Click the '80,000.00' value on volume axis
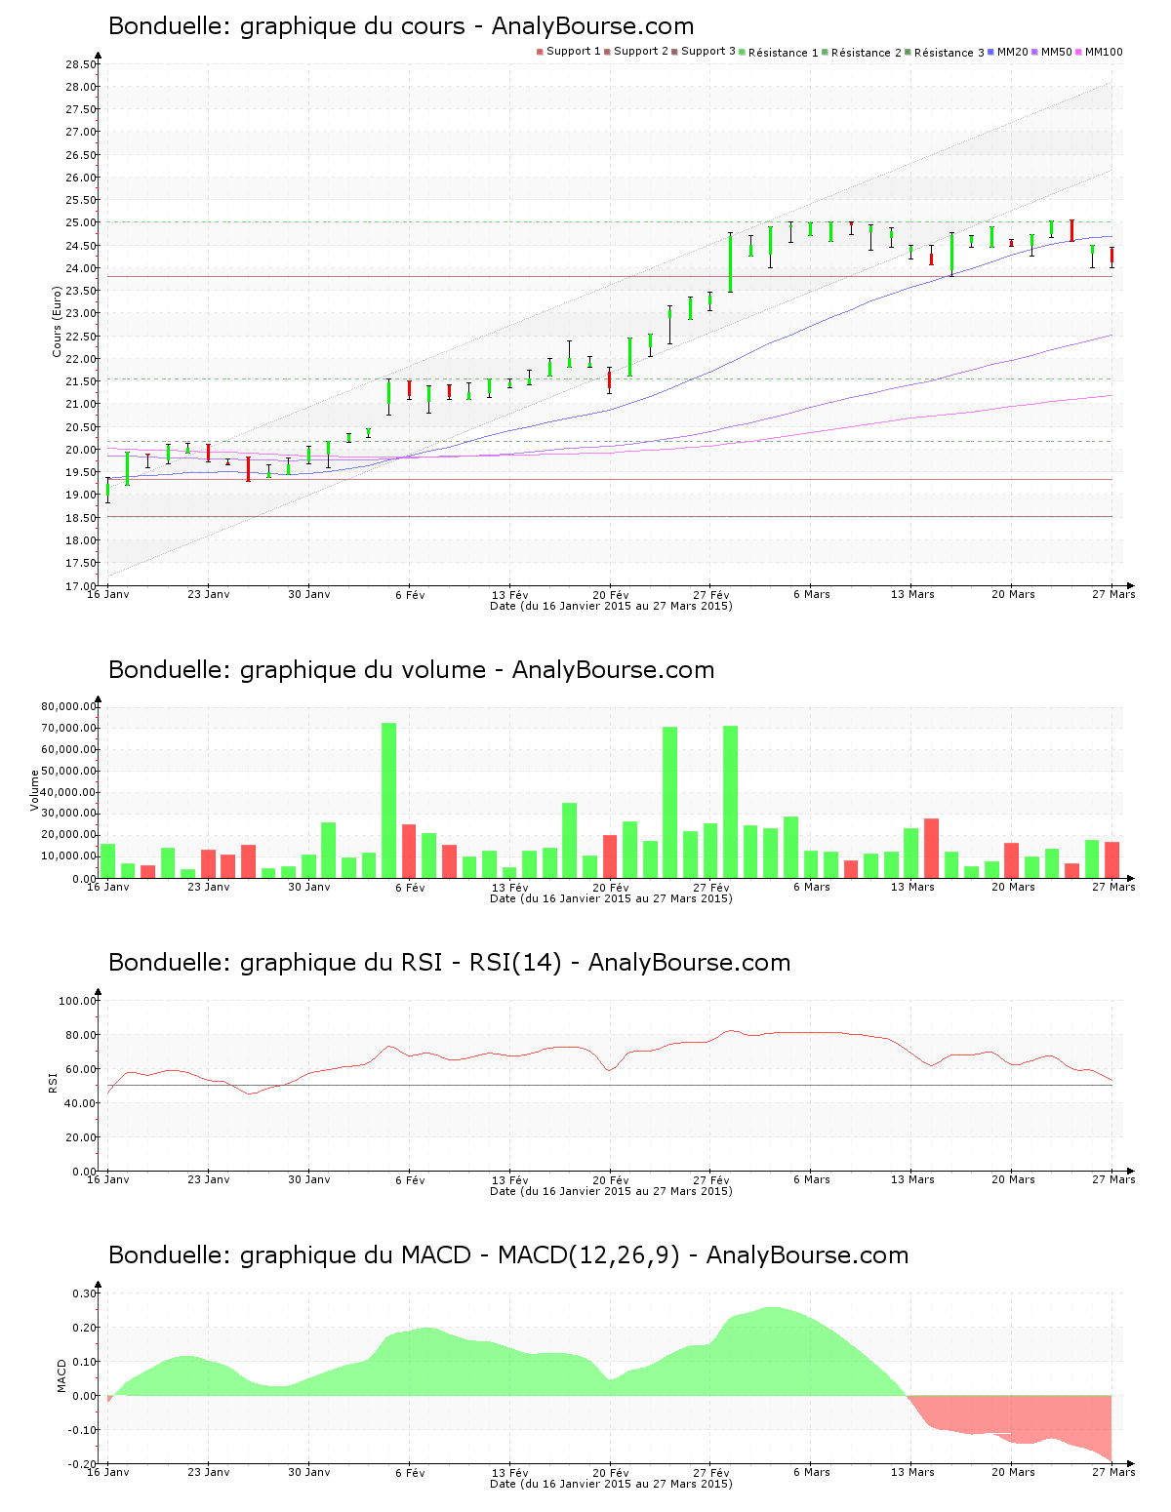The height and width of the screenshot is (1512, 1171). click(x=68, y=706)
